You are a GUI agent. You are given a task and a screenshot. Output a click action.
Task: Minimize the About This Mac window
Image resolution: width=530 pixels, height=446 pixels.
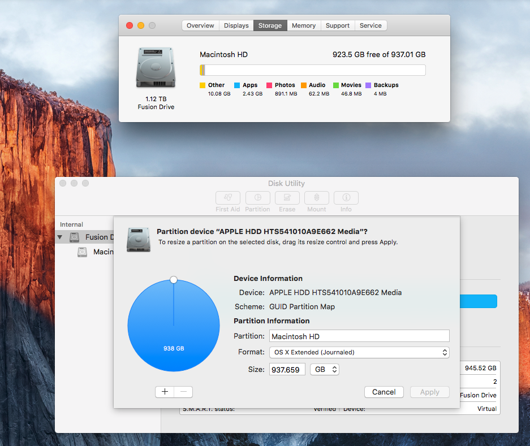(141, 25)
